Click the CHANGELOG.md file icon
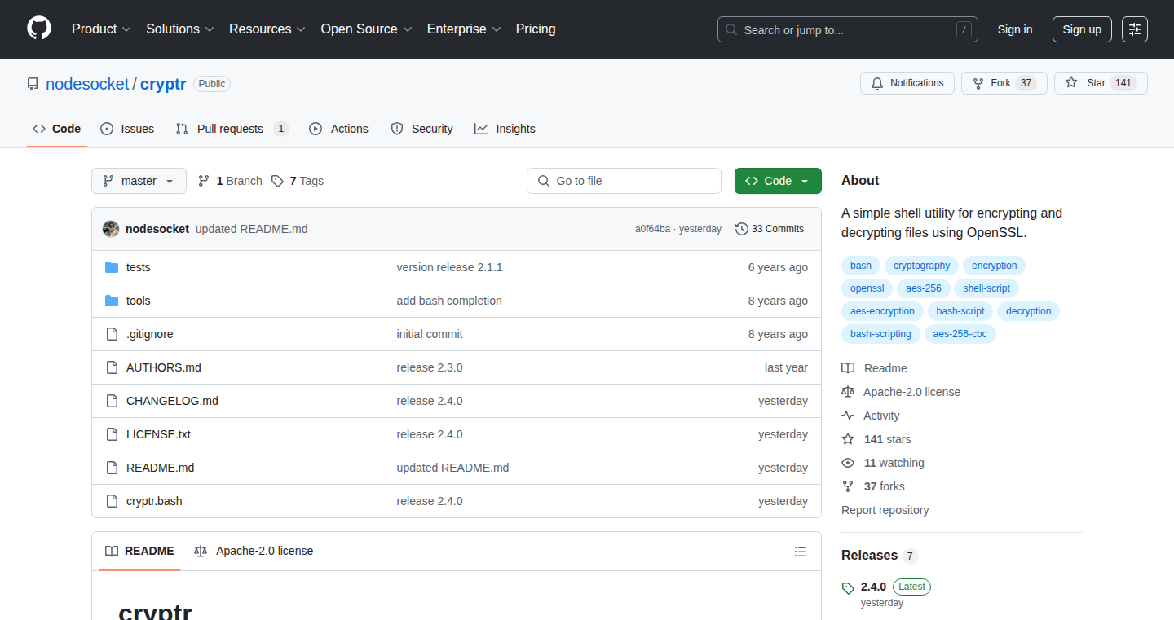 tap(112, 401)
